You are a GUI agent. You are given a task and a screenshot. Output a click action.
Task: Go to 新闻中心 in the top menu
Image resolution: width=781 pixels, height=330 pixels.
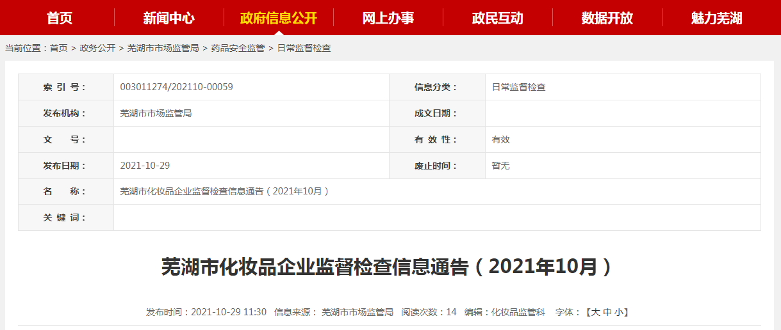(x=169, y=18)
